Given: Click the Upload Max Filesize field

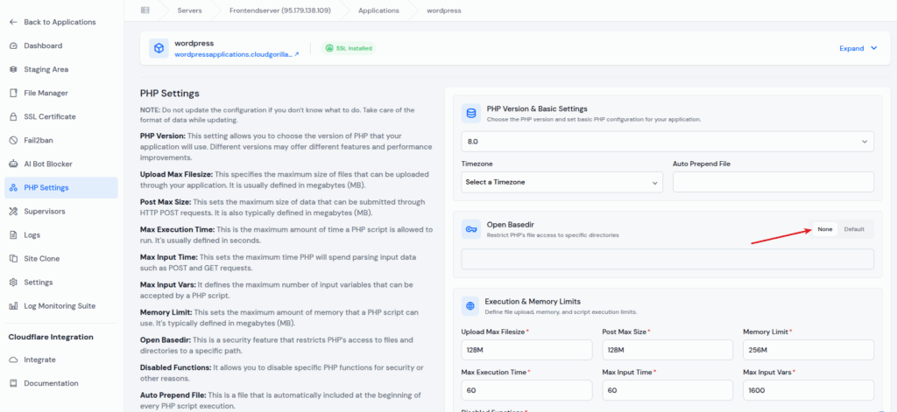Looking at the screenshot, I should 526,350.
